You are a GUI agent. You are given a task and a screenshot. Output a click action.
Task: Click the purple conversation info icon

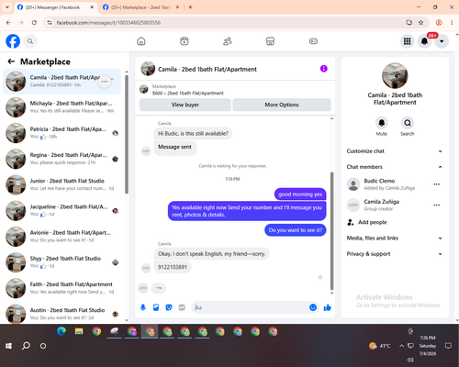324,69
